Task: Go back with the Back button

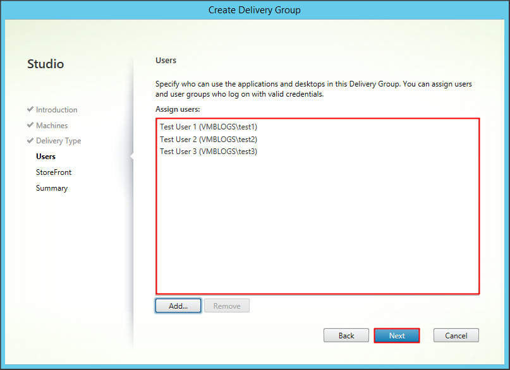Action: [x=346, y=336]
